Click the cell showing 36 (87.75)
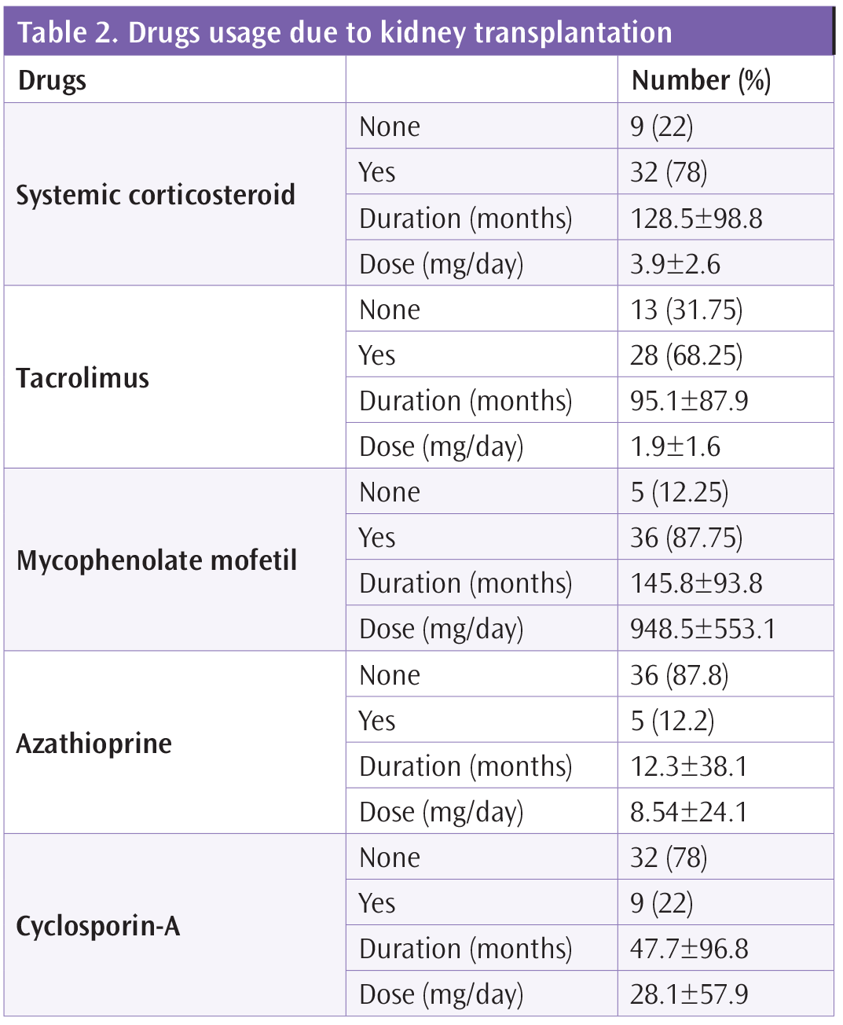 (725, 537)
